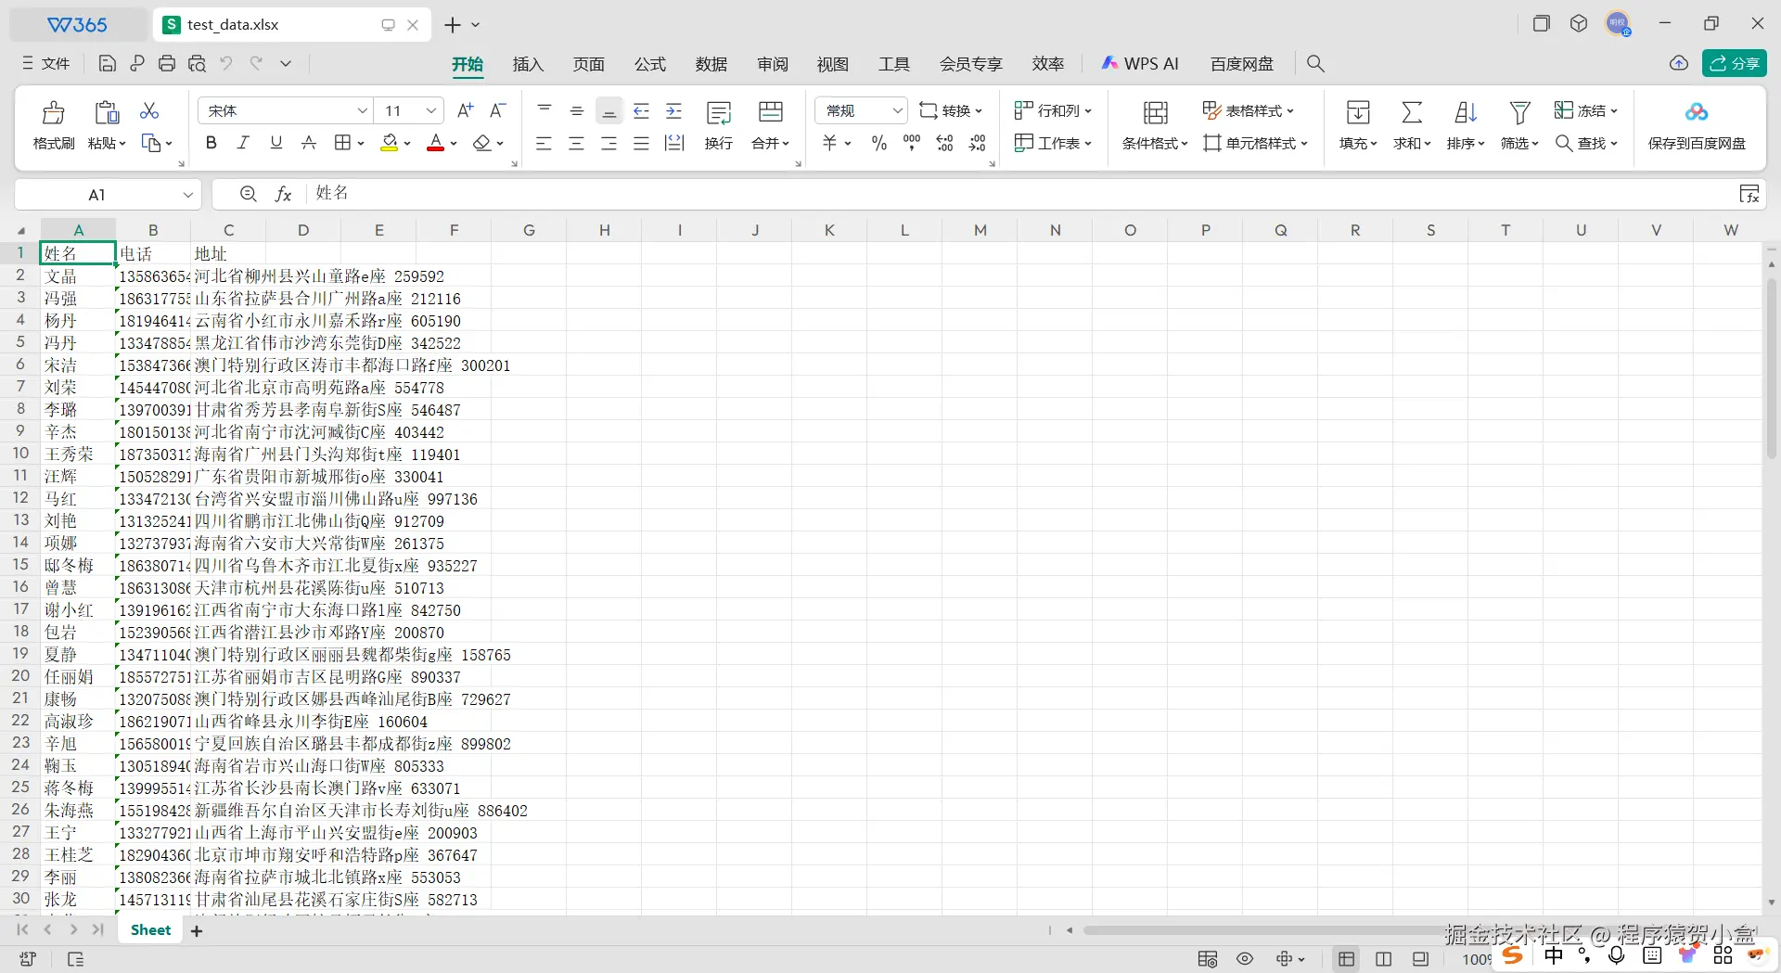Apply strikethrough formatting icon
This screenshot has width=1781, height=973.
click(x=309, y=143)
